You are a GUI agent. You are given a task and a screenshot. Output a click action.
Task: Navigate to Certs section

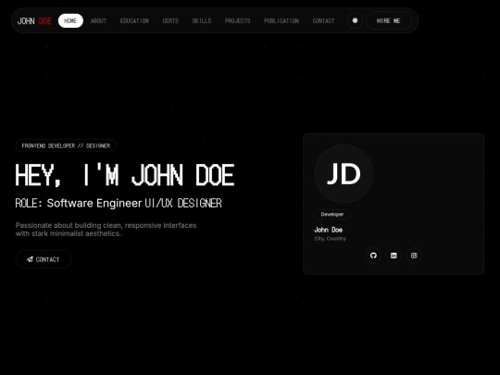point(170,20)
